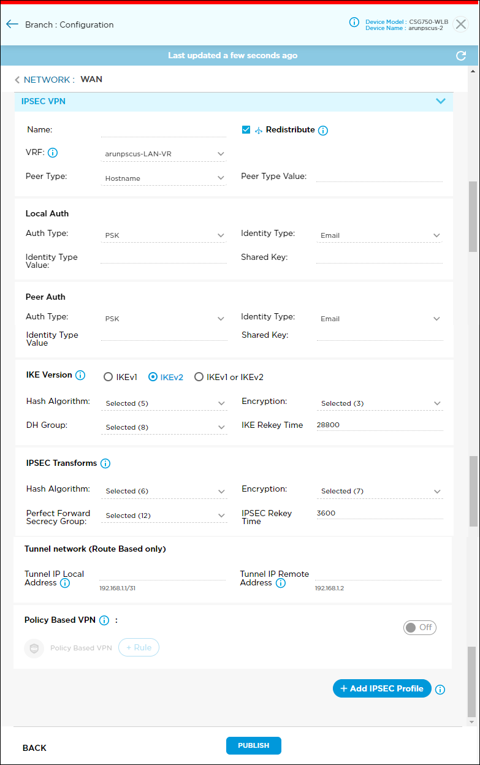This screenshot has width=480, height=765.
Task: Open the DH Group dropdown
Action: click(163, 427)
